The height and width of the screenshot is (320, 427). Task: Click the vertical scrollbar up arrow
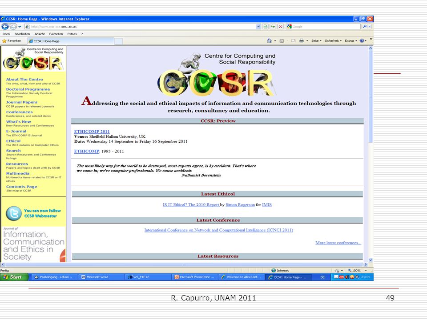(x=371, y=48)
